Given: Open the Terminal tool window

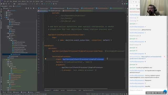Looking at the screenshot, I should 23,92.
